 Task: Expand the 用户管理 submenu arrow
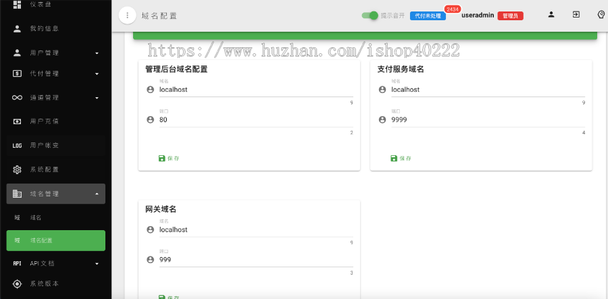pos(97,53)
